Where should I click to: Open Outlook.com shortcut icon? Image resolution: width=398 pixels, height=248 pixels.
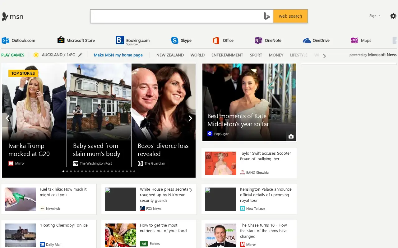pos(6,40)
